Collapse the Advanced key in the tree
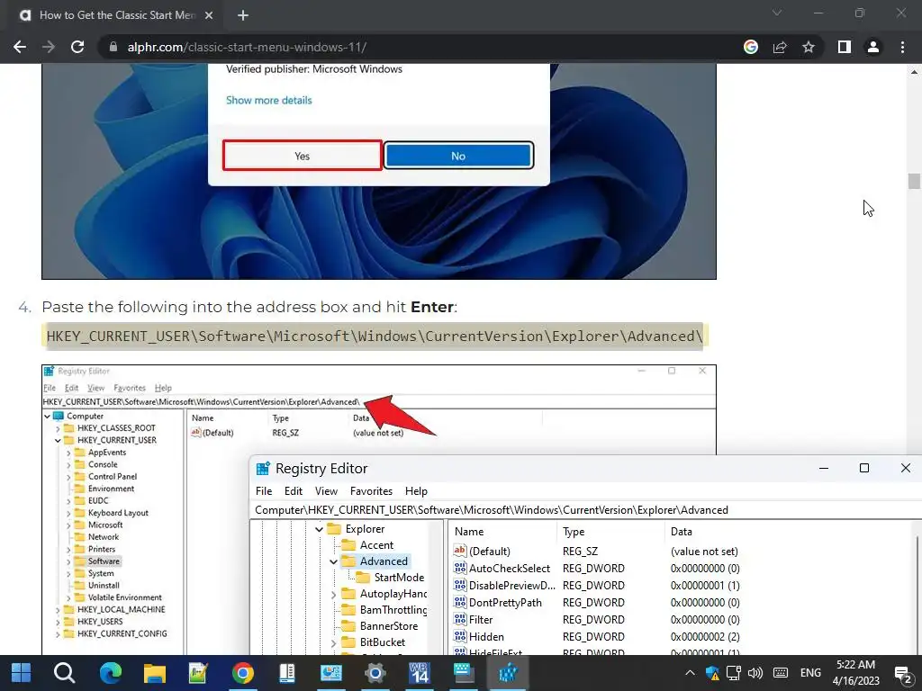Viewport: 922px width, 691px height. pyautogui.click(x=333, y=561)
